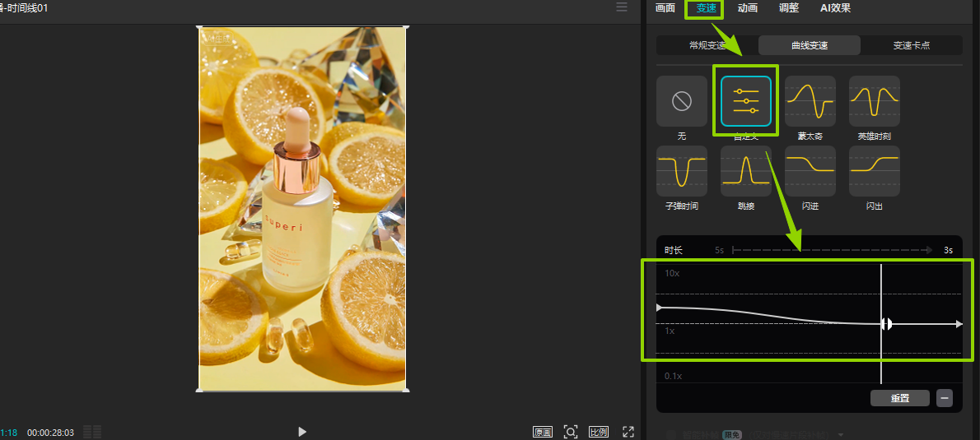This screenshot has width=980, height=440.
Task: Select the 闪进 flash-in curve preset
Action: (810, 171)
